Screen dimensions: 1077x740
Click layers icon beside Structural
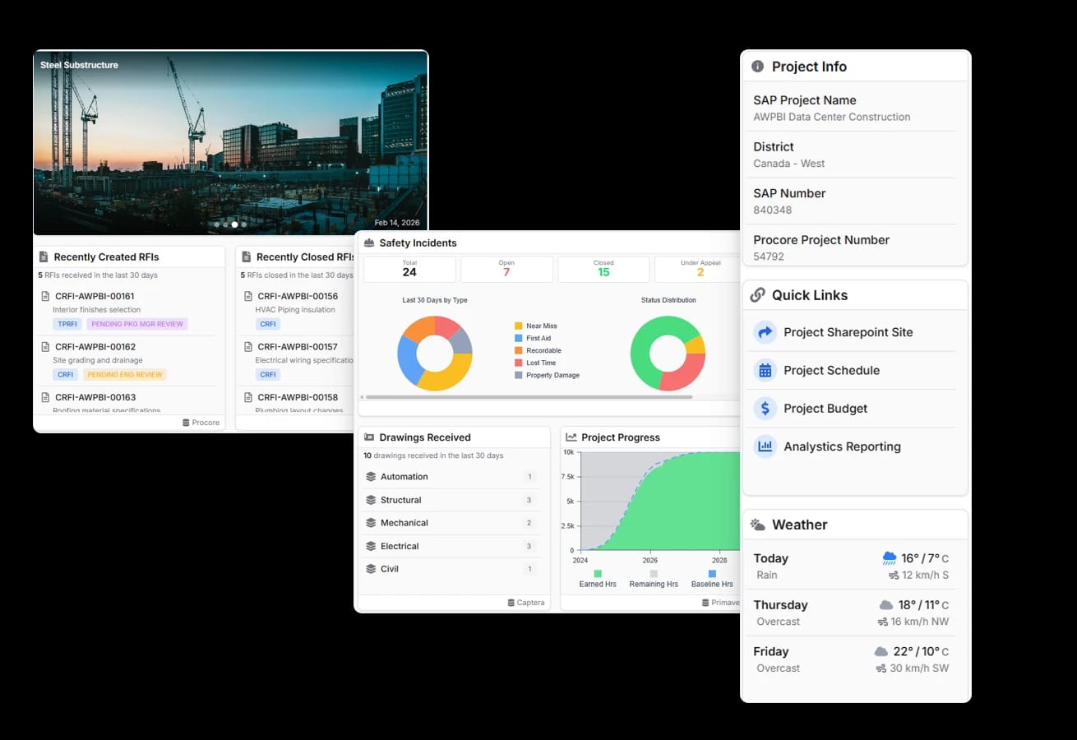[x=371, y=500]
